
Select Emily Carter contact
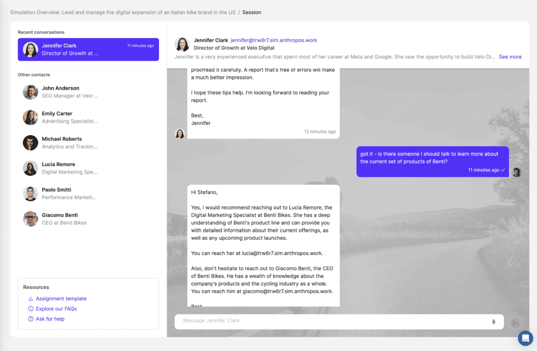(70, 117)
